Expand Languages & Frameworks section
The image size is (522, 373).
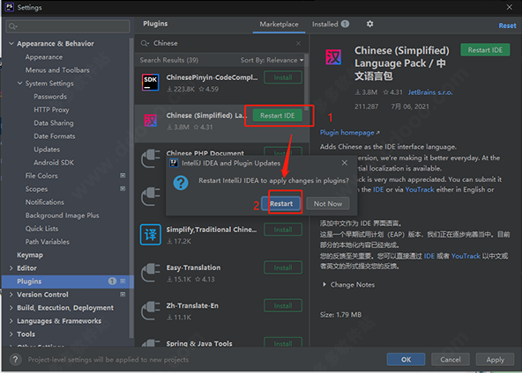click(11, 321)
